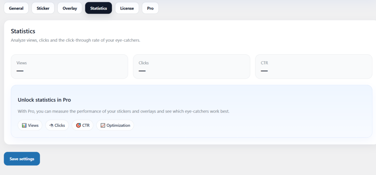Switch to the Pro tab
The width and height of the screenshot is (376, 175).
click(x=150, y=8)
